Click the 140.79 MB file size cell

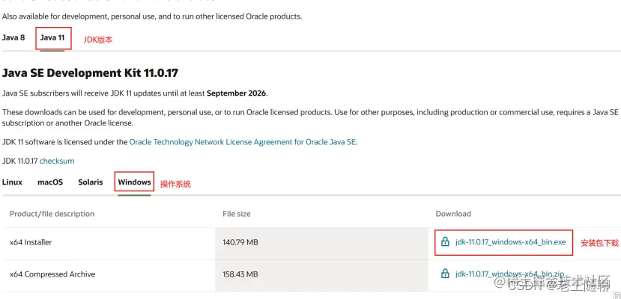pos(240,242)
